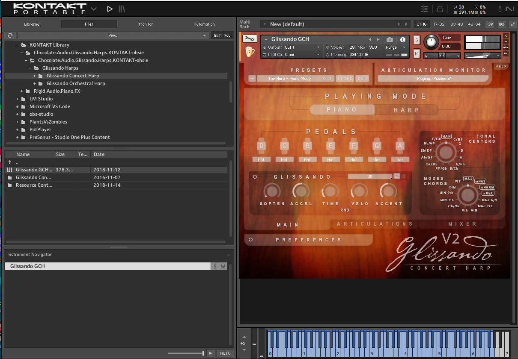Solo the Glissando GCH instrument

point(417,40)
